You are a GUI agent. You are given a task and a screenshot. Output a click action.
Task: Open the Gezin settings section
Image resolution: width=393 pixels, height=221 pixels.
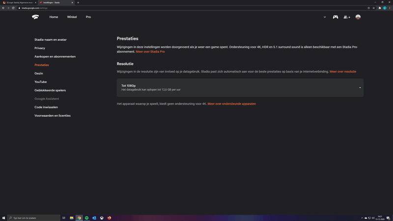tap(39, 73)
